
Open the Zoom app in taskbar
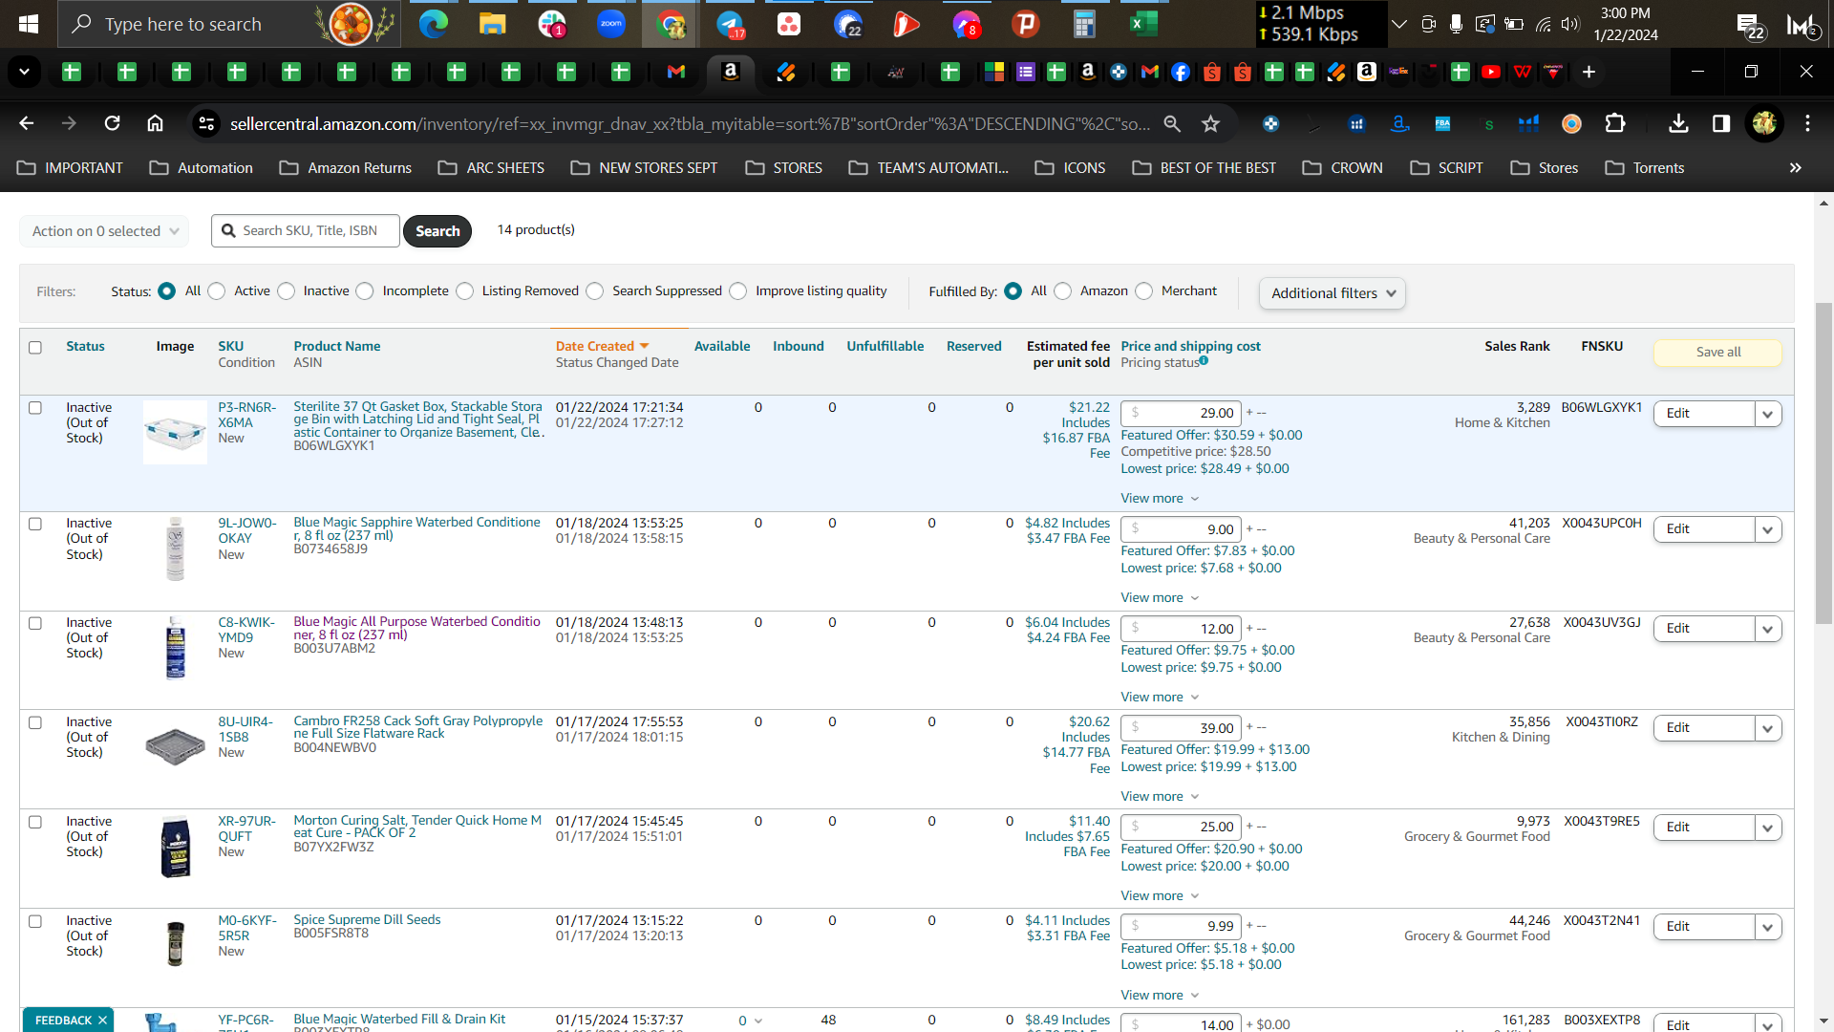[x=610, y=24]
